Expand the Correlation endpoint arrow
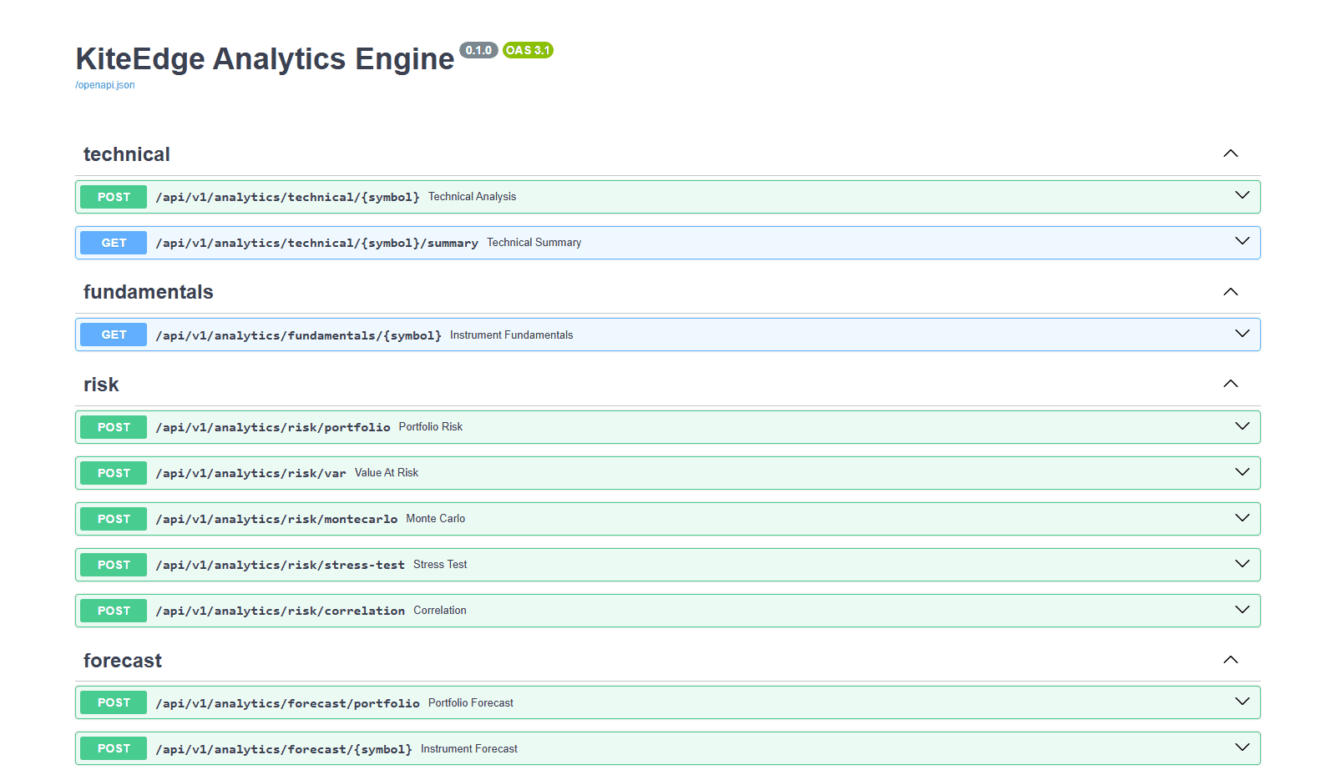The width and height of the screenshot is (1336, 780). tap(1242, 610)
